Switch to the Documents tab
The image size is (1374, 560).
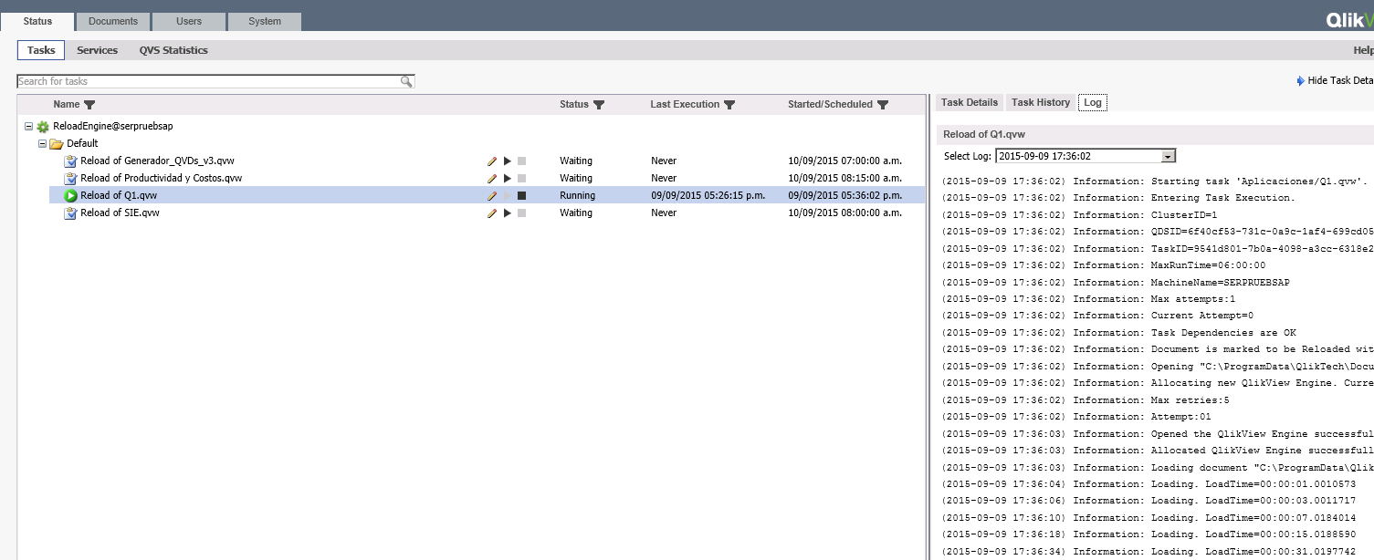click(x=113, y=21)
